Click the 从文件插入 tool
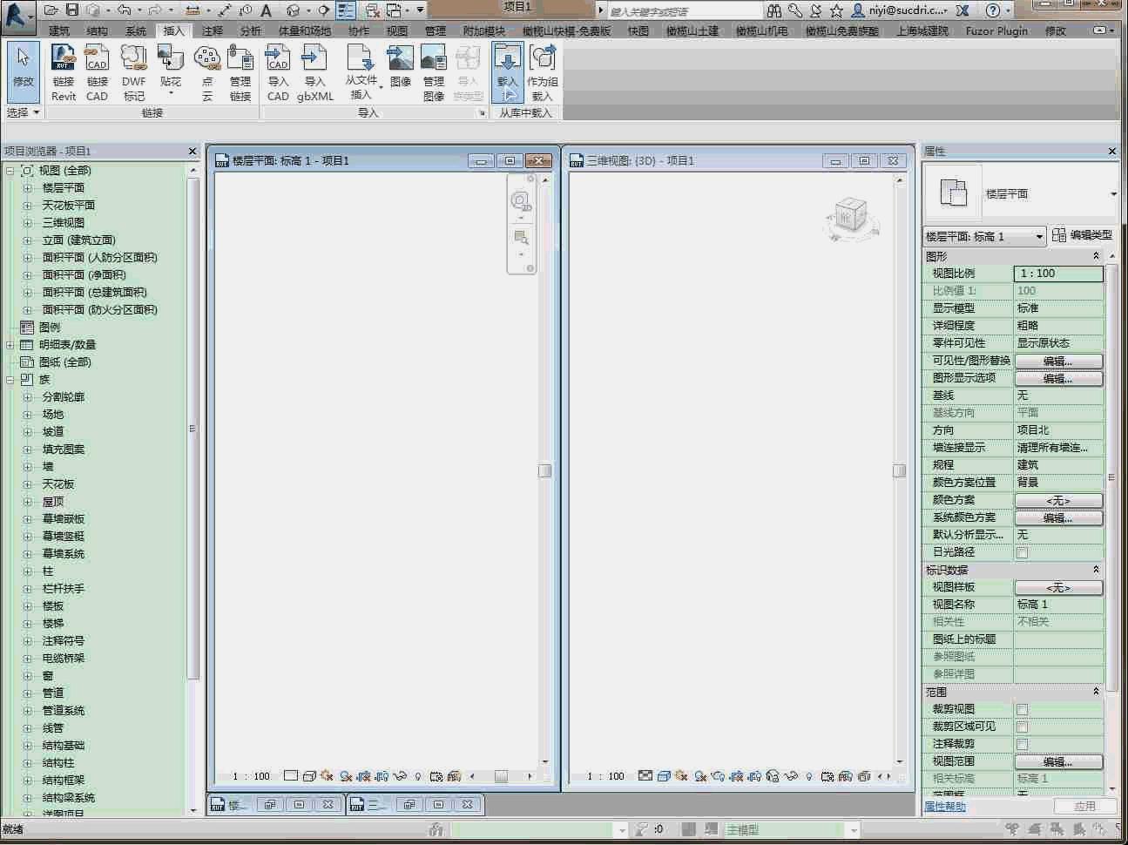The height and width of the screenshot is (845, 1128). 361,73
